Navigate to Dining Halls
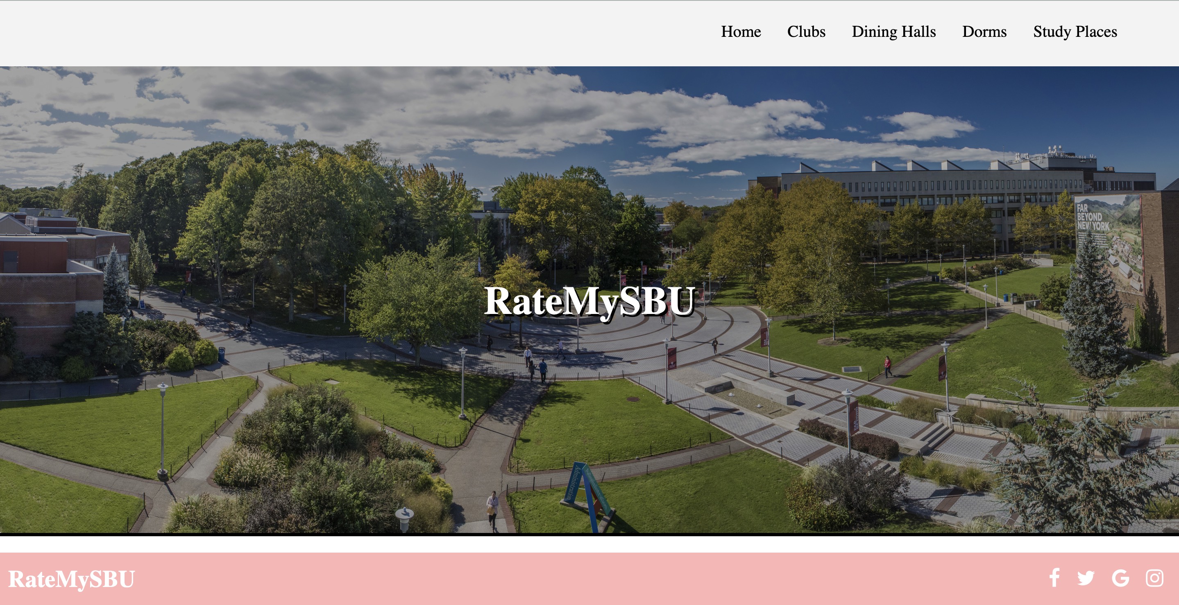 tap(893, 32)
